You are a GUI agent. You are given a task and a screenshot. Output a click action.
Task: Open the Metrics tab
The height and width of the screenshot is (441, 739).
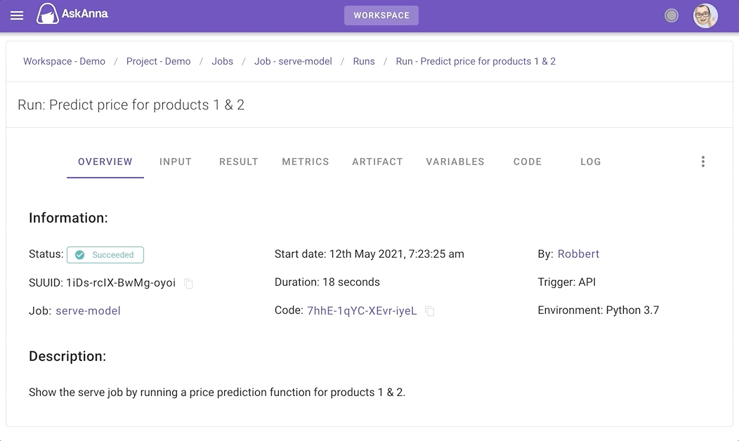pos(306,162)
